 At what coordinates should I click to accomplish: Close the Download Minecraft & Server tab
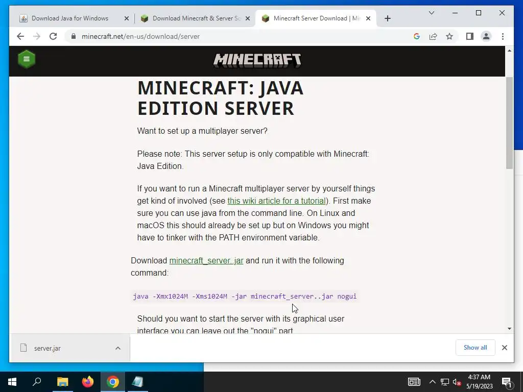(248, 18)
